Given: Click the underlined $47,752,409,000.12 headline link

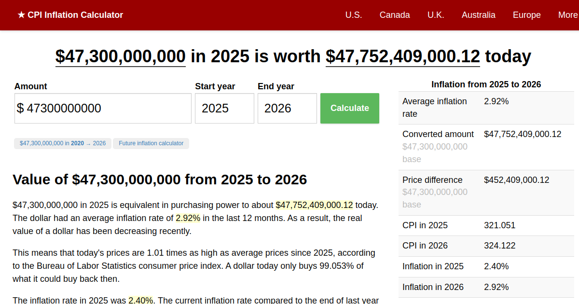Looking at the screenshot, I should click(x=402, y=56).
